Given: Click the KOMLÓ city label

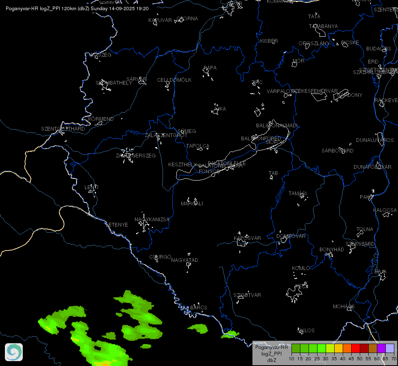Looking at the screenshot, I should [x=301, y=268].
